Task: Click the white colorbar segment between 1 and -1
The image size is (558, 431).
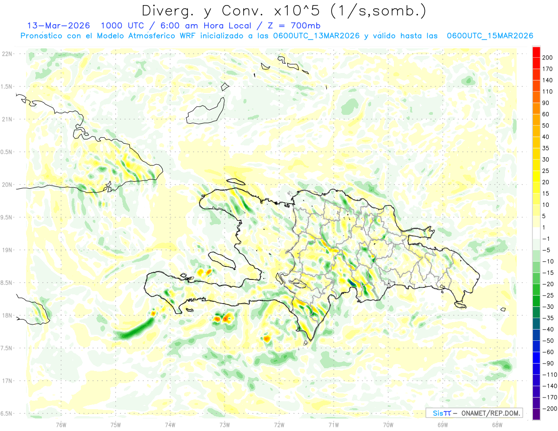Action: [x=536, y=233]
